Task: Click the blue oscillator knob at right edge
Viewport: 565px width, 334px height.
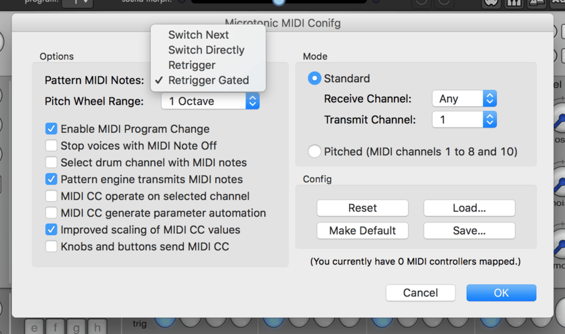Action: (560, 122)
